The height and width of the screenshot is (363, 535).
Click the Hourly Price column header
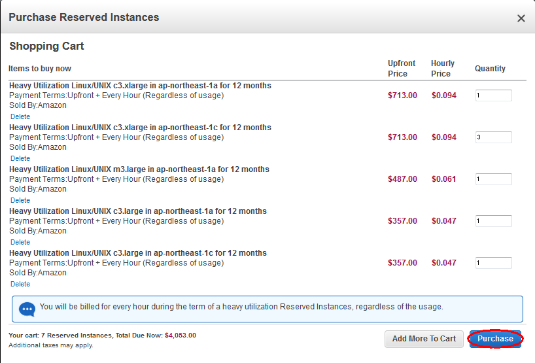442,69
